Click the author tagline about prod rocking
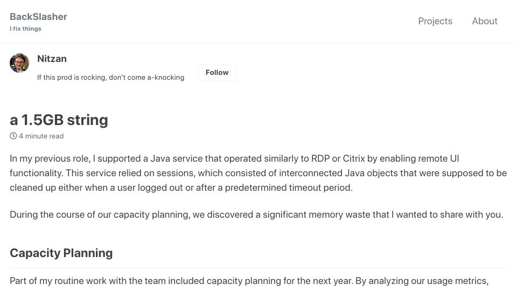 [x=110, y=77]
